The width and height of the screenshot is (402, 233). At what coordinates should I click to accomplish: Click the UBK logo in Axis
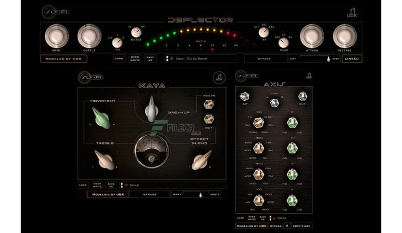(309, 76)
